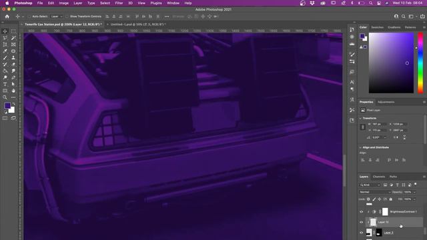Select the Magic Wand tool

[13, 38]
